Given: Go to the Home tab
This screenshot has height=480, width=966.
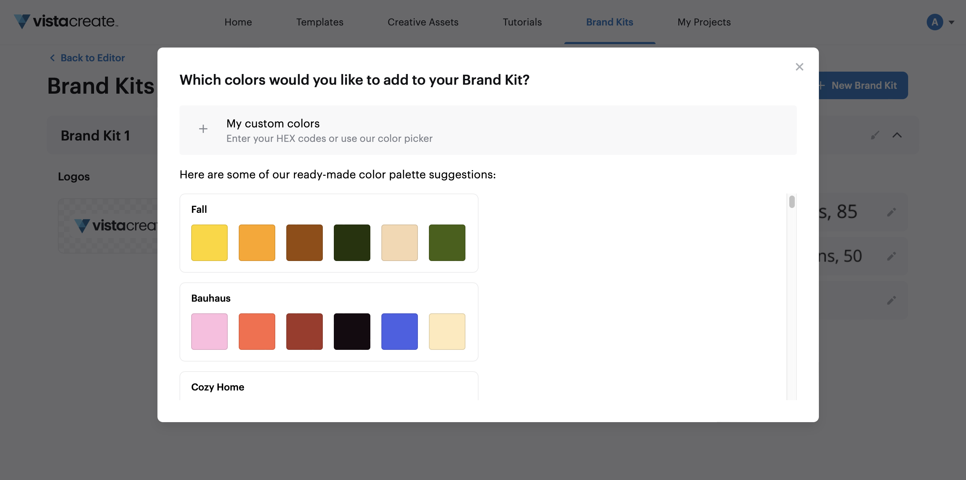Looking at the screenshot, I should pyautogui.click(x=238, y=22).
